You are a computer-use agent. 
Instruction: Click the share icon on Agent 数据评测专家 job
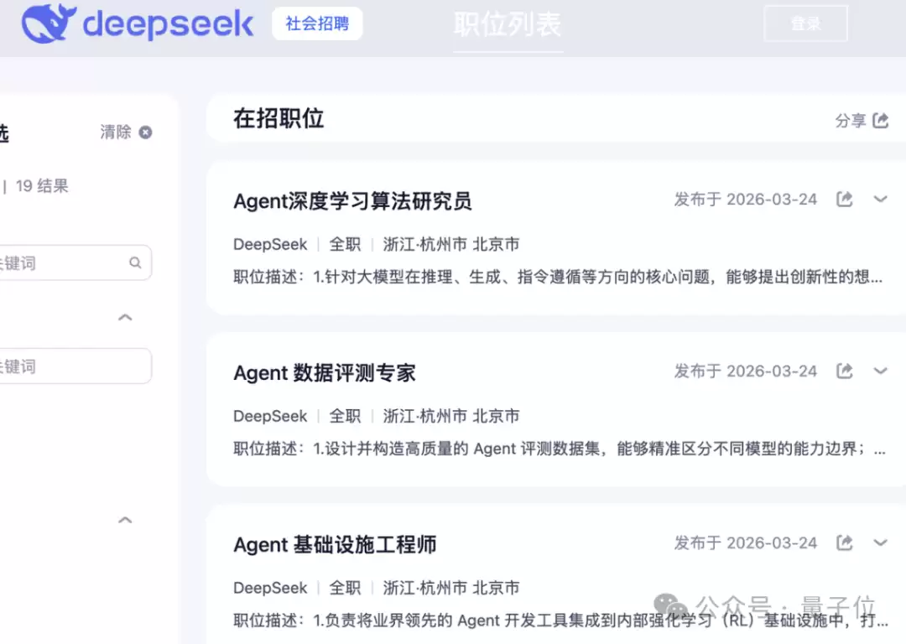tap(844, 371)
